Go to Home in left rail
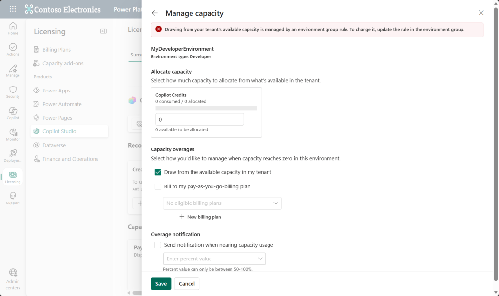Viewport: 499px width, 296px height. (13, 29)
